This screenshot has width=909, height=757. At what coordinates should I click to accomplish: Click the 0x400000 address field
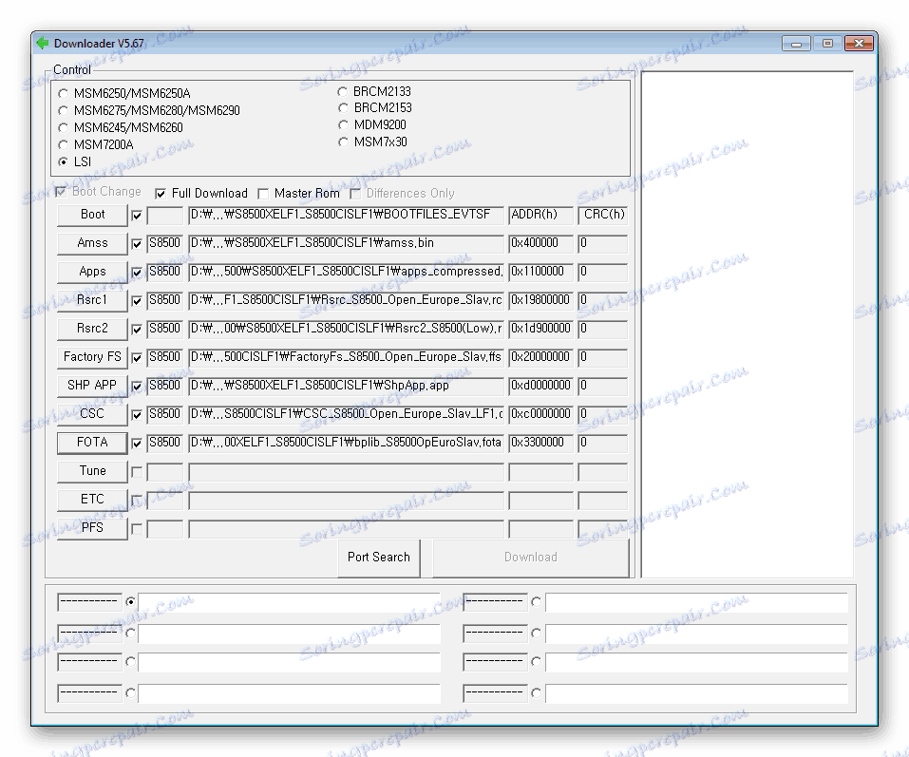pos(540,243)
